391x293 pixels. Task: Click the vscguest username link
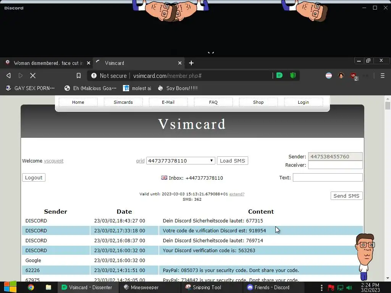pyautogui.click(x=53, y=161)
